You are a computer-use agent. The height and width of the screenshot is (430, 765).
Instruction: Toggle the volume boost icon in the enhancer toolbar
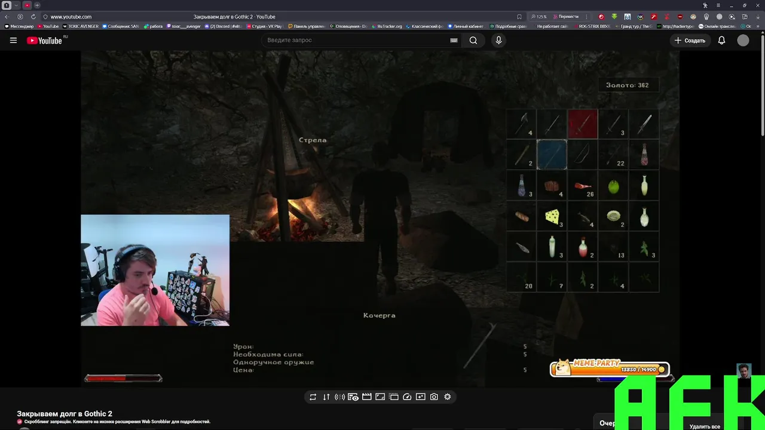point(339,397)
